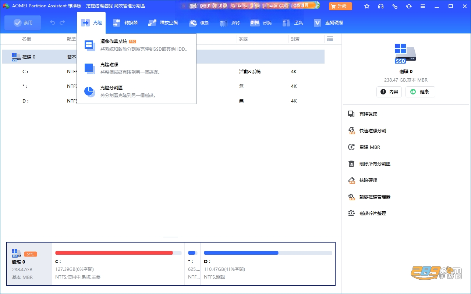Image resolution: width=471 pixels, height=294 pixels.
Task: Select the 磁碟 0 block in disk map
Action: tap(29, 264)
